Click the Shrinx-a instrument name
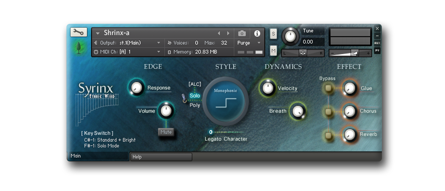The height and width of the screenshot is (191, 445). click(x=117, y=33)
